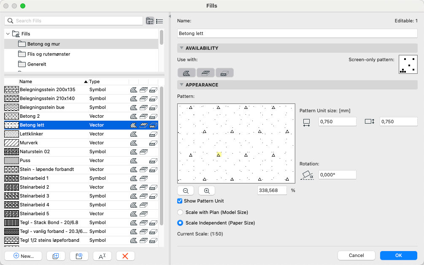The width and height of the screenshot is (424, 265).
Task: Toggle cut fill availability under Use with
Action: click(224, 73)
